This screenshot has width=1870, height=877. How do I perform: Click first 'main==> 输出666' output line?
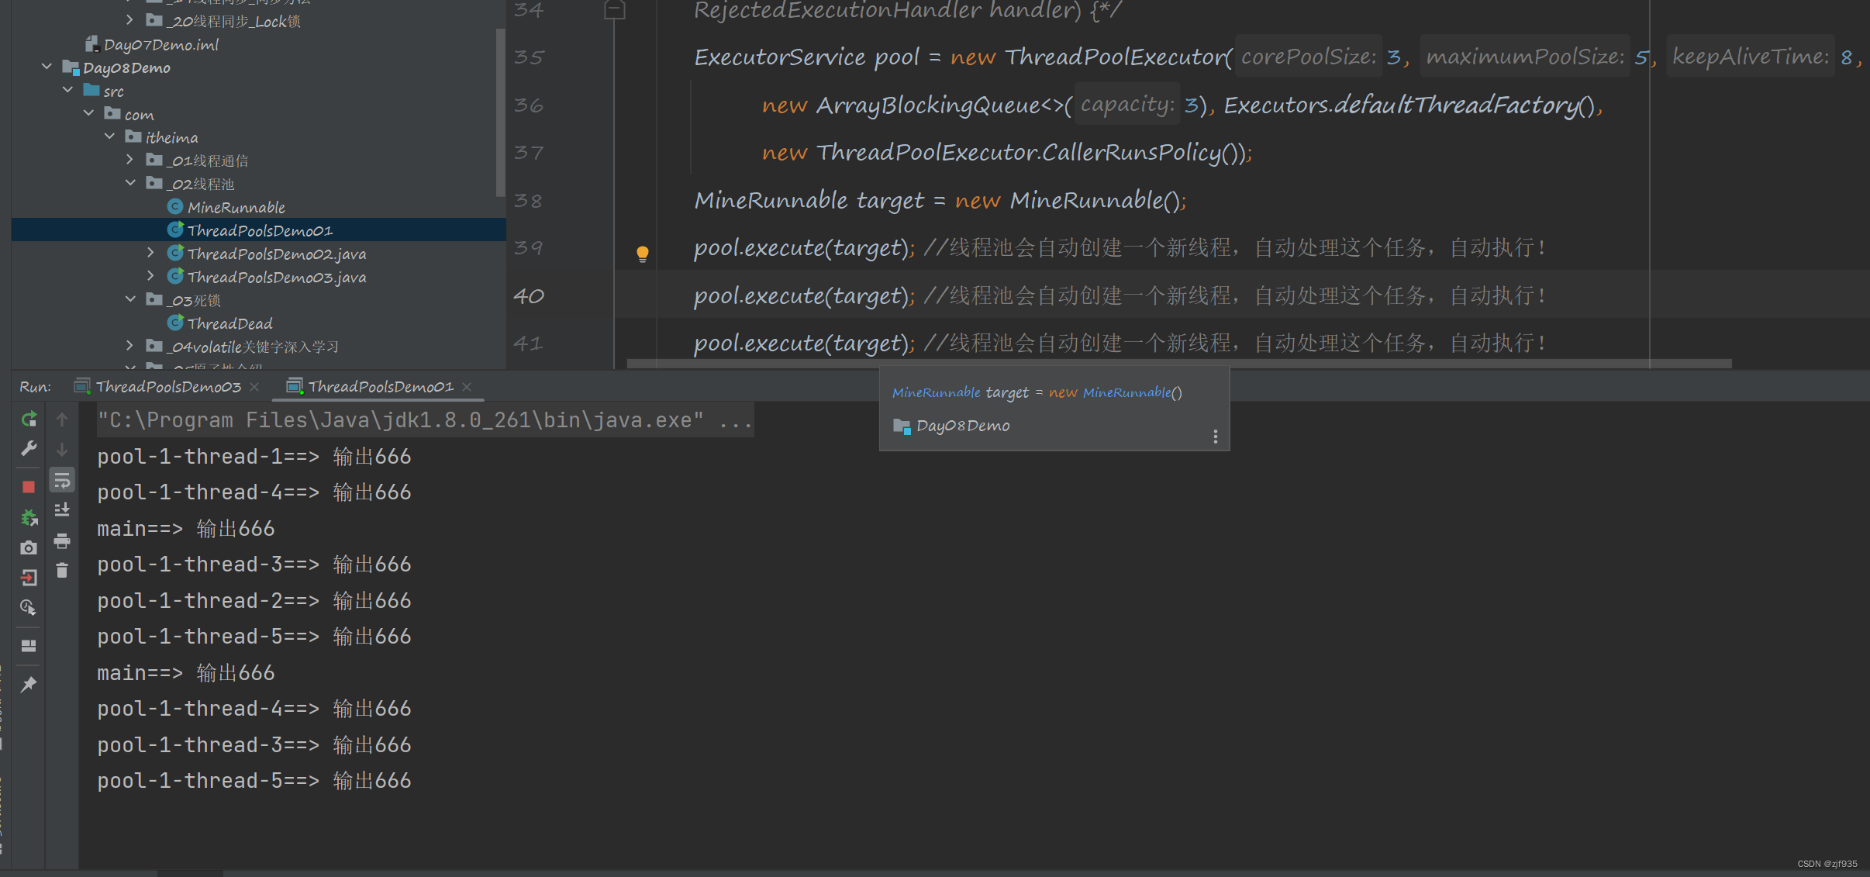186,529
